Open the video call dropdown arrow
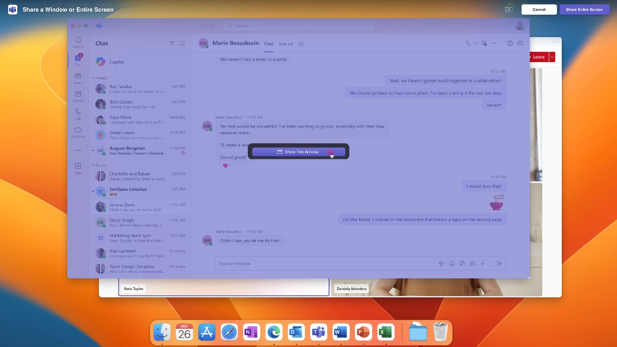Screen dimensions: 617x347 474,43
